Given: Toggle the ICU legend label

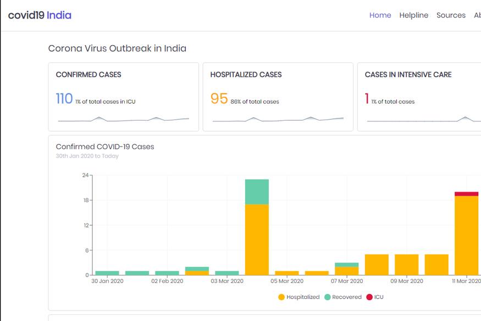Looking at the screenshot, I should (x=379, y=297).
